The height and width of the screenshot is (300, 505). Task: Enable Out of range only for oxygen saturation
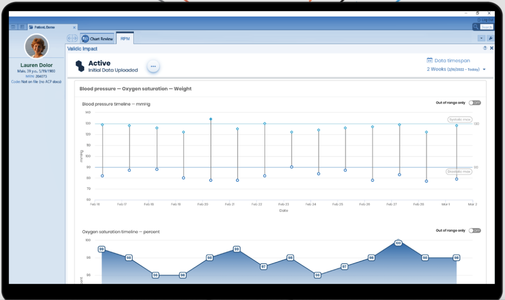click(475, 231)
